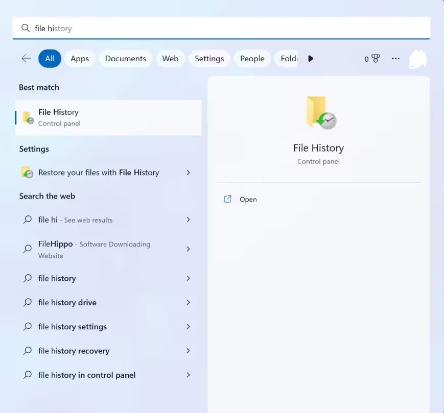Expand the 'file history' suggestion chevron
The image size is (444, 413).
tap(188, 278)
